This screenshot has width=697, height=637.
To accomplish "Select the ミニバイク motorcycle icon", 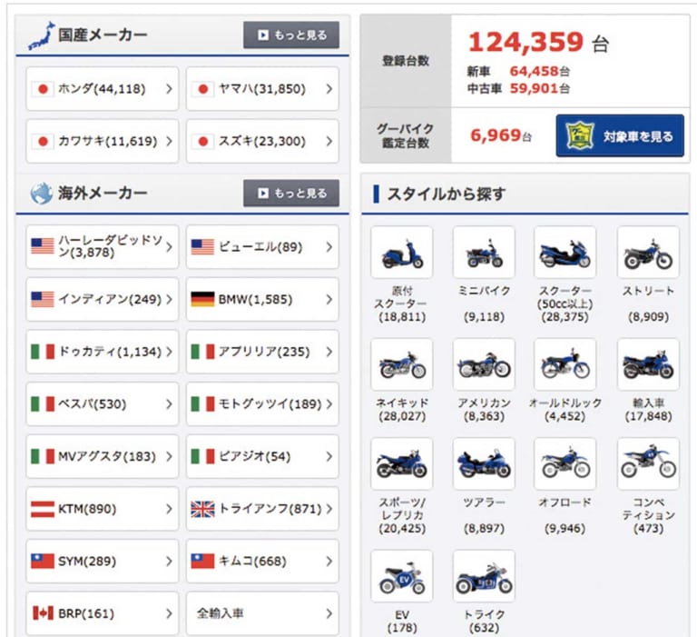I will tap(484, 253).
